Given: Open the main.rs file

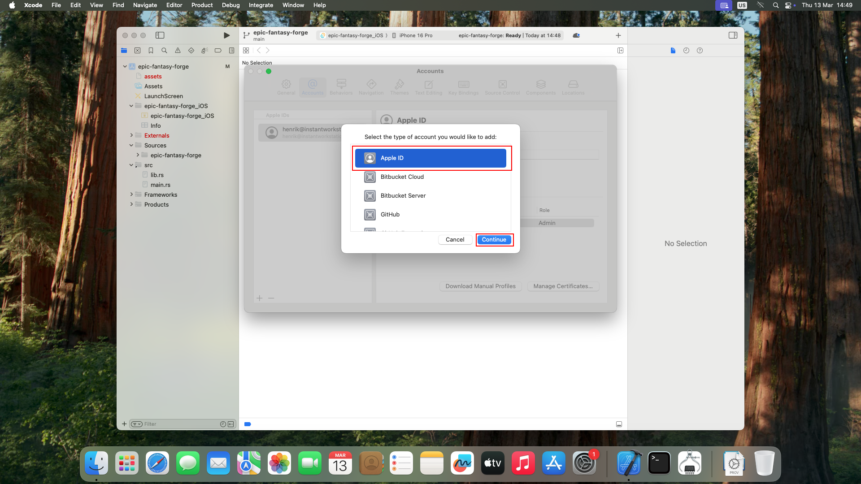Looking at the screenshot, I should pyautogui.click(x=160, y=185).
